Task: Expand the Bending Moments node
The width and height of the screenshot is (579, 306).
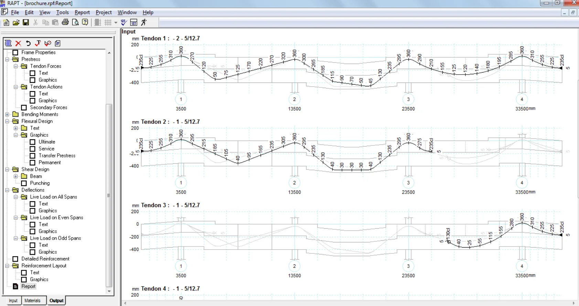Action: pos(7,114)
